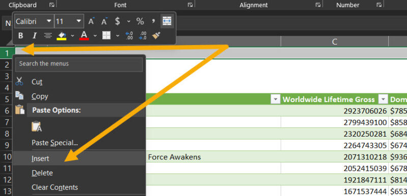Open filter dropdown left of Worldwide Lifetime Gross

click(275, 99)
